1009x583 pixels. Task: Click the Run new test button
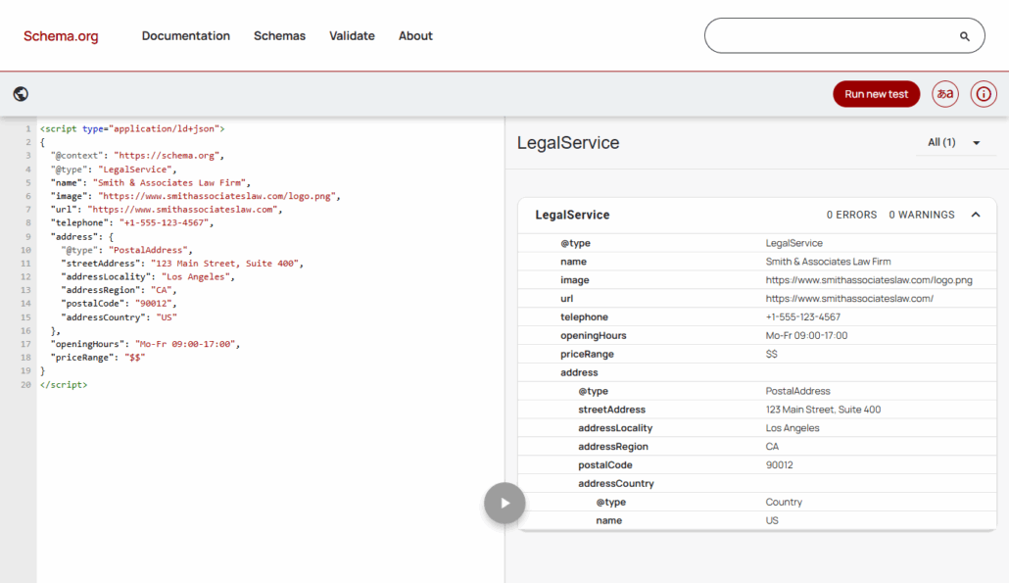click(x=876, y=94)
